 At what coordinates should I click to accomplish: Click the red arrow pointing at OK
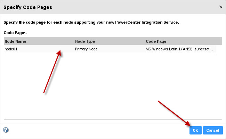click(x=174, y=113)
